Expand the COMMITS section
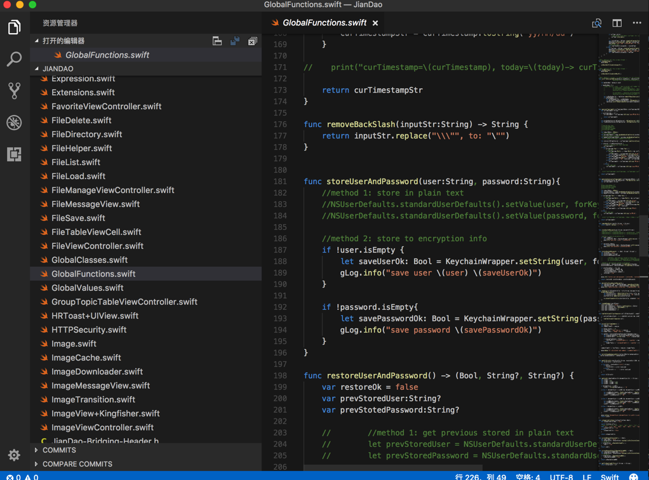This screenshot has height=480, width=649. pyautogui.click(x=36, y=450)
